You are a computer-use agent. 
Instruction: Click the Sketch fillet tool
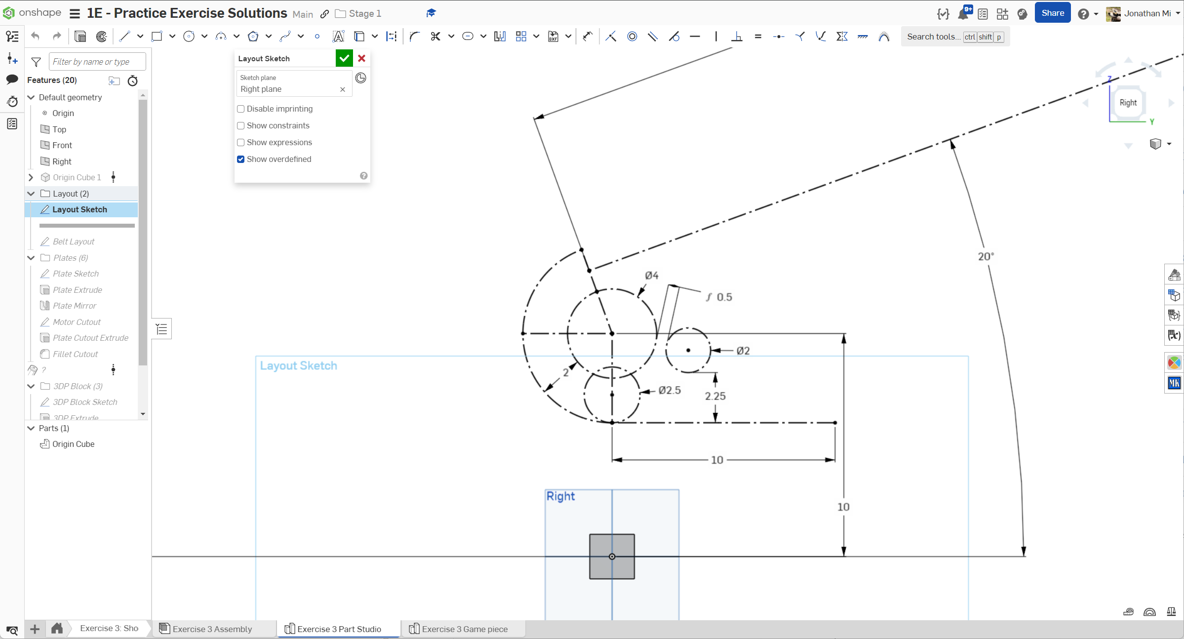414,37
